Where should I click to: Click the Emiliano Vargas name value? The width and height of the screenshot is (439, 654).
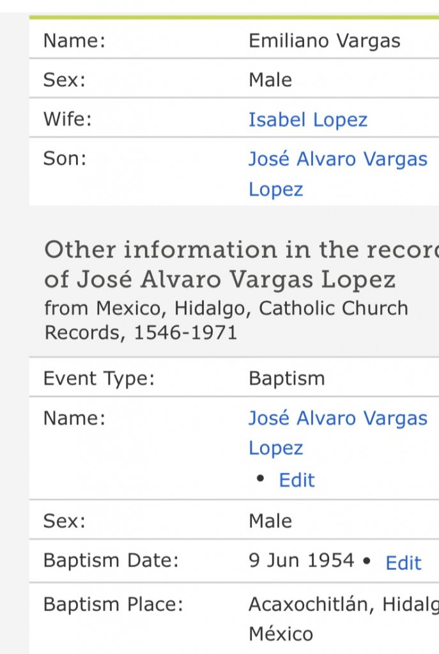coord(324,42)
